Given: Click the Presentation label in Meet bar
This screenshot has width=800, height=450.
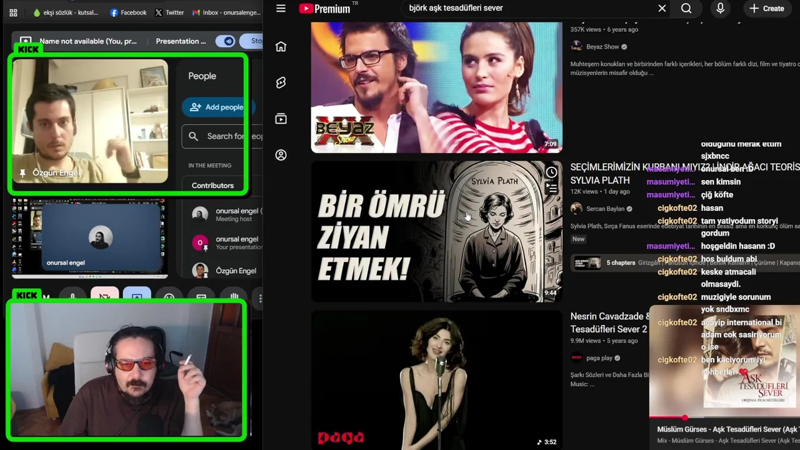Looking at the screenshot, I should [181, 41].
